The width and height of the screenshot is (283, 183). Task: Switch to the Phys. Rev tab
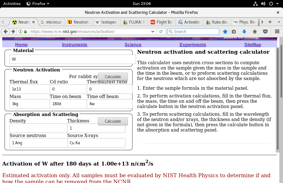[x=245, y=22]
